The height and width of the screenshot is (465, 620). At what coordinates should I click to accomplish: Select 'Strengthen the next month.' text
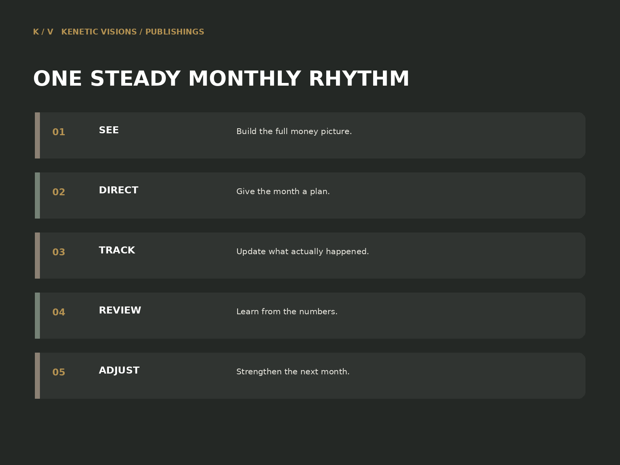(293, 372)
